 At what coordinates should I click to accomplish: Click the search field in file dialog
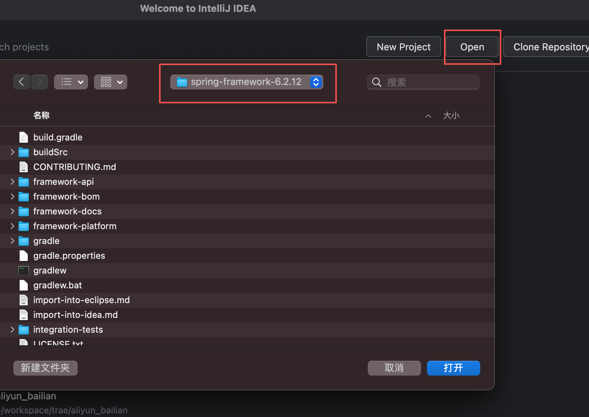pos(423,82)
